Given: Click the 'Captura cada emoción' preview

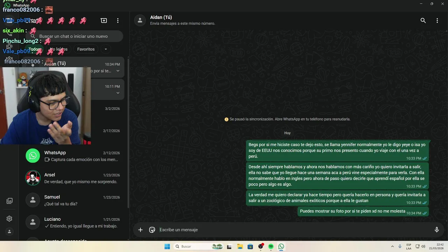Looking at the screenshot, I should click(x=85, y=160).
